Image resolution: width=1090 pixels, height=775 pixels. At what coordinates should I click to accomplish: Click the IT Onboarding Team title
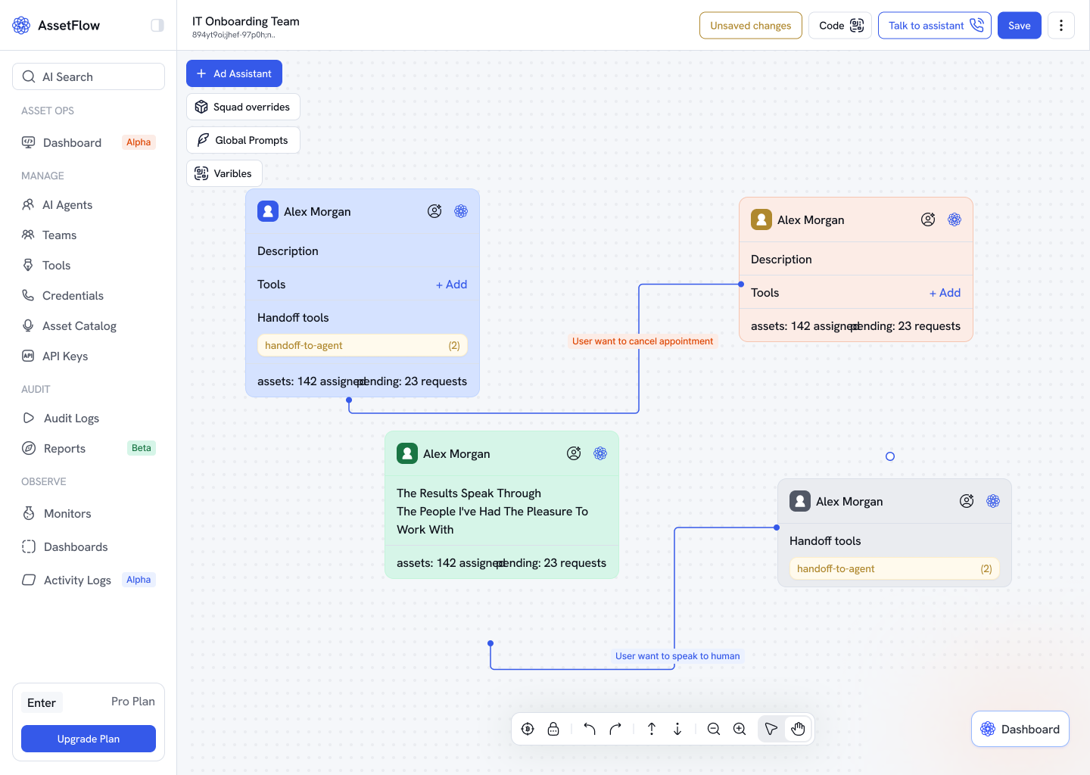(x=246, y=21)
